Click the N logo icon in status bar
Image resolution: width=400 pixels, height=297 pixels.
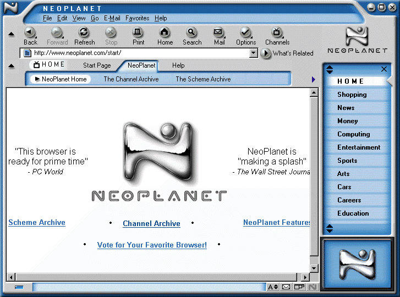point(313,287)
